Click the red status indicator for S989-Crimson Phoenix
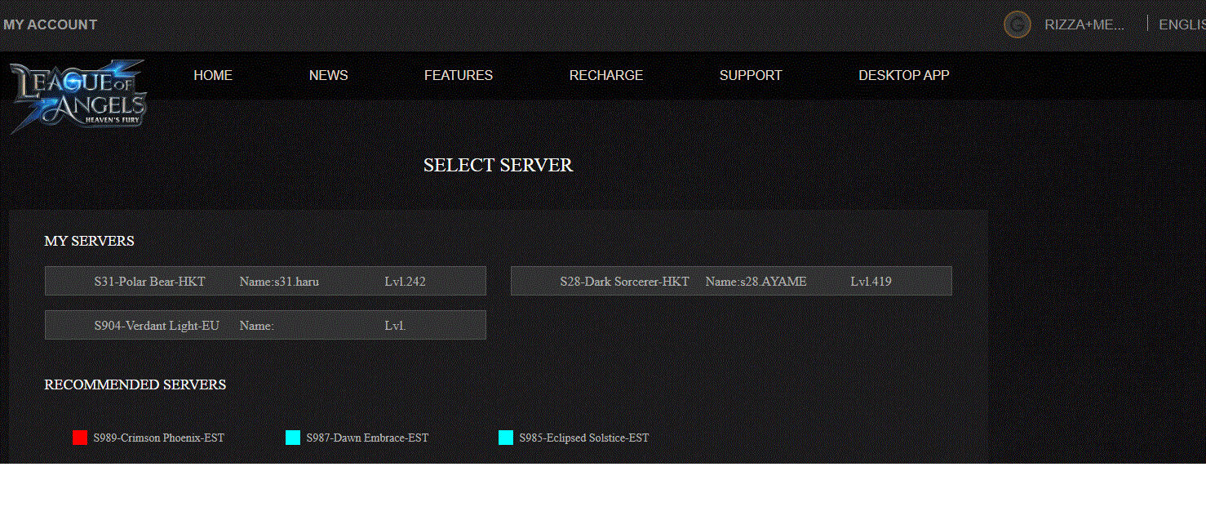The height and width of the screenshot is (529, 1206). point(80,438)
